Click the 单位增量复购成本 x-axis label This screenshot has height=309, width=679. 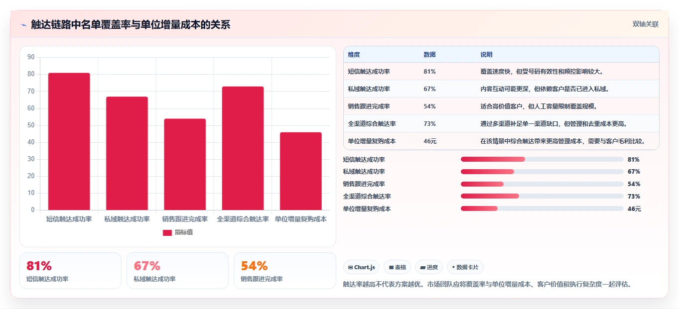(x=301, y=219)
